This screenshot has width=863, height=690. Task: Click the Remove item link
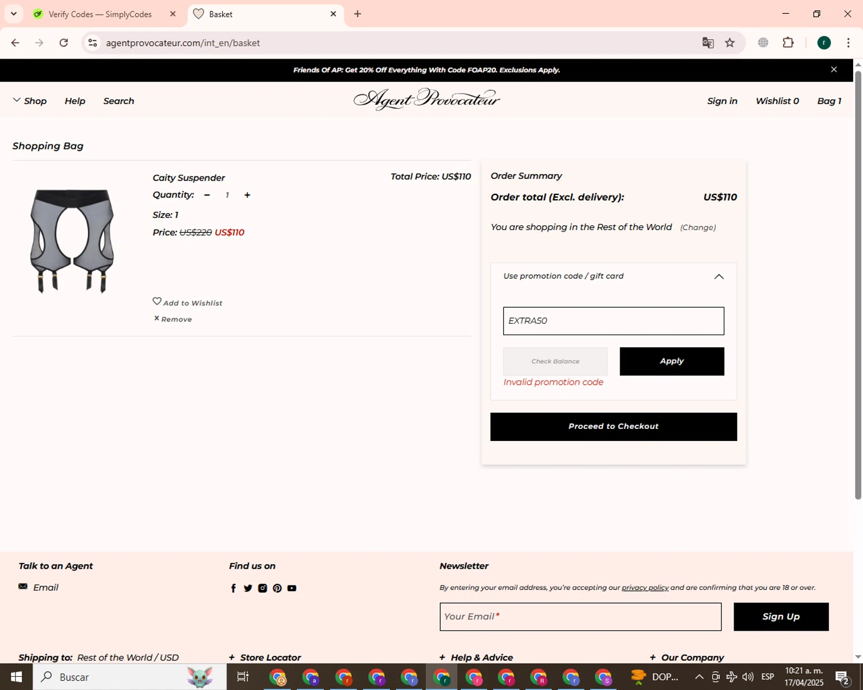tap(177, 319)
